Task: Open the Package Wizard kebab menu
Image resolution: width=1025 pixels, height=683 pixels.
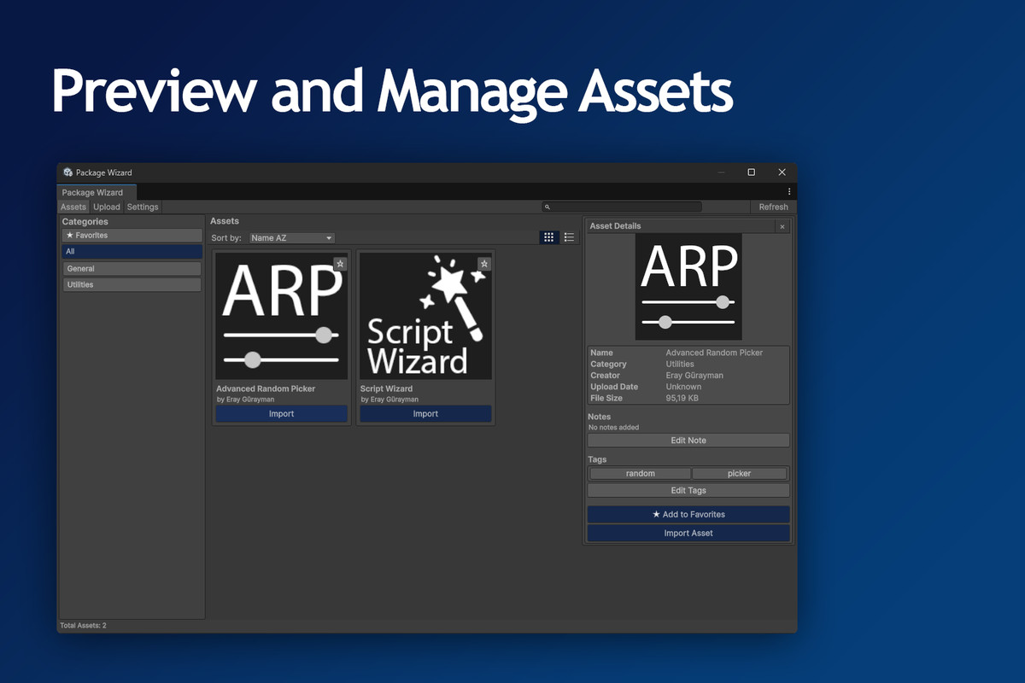Action: click(x=789, y=192)
